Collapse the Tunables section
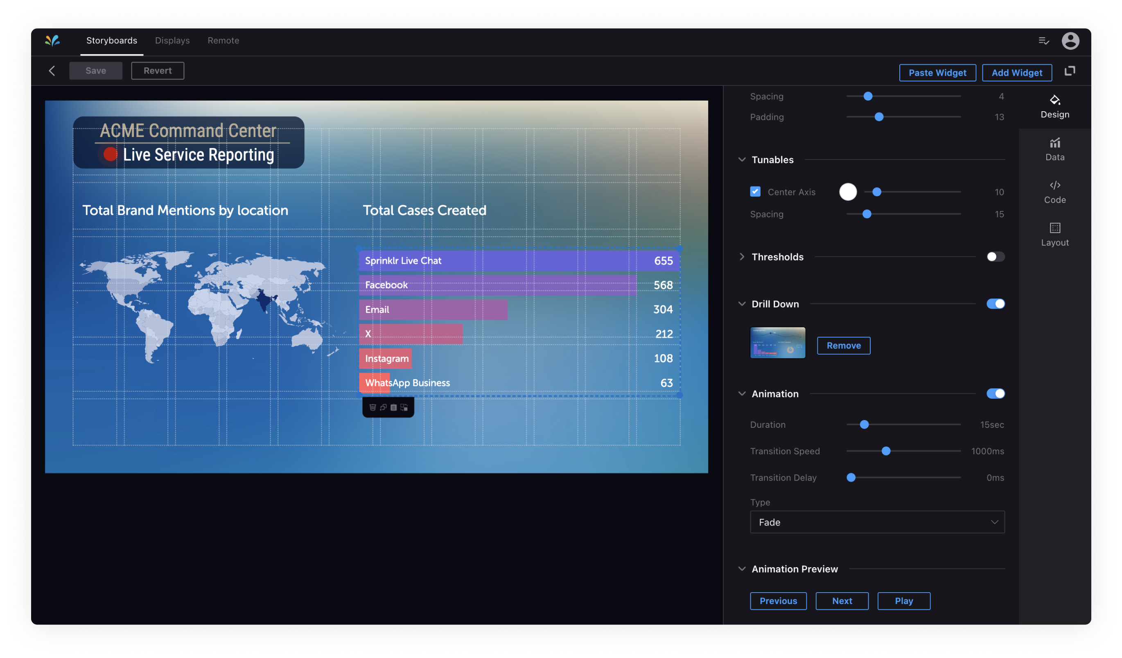Screen dimensions: 1122x658 click(742, 159)
